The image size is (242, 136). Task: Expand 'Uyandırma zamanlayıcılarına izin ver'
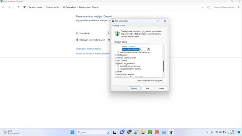(x=118, y=52)
